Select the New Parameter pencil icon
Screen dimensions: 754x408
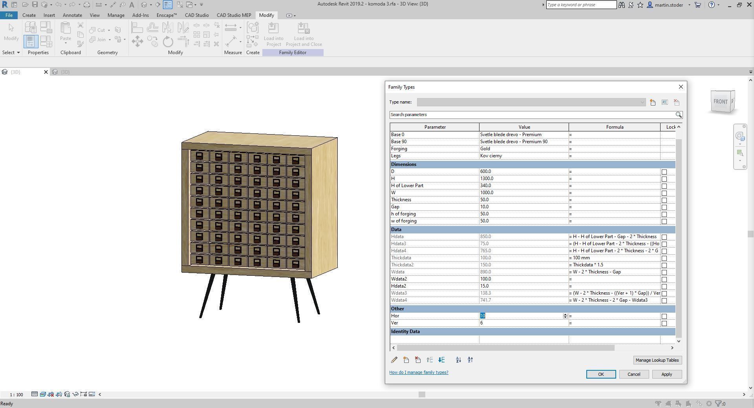coord(394,360)
